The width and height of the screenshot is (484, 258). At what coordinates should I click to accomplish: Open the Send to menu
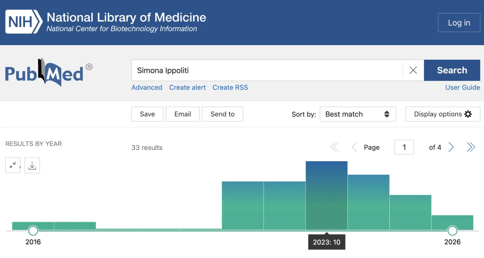coord(222,114)
